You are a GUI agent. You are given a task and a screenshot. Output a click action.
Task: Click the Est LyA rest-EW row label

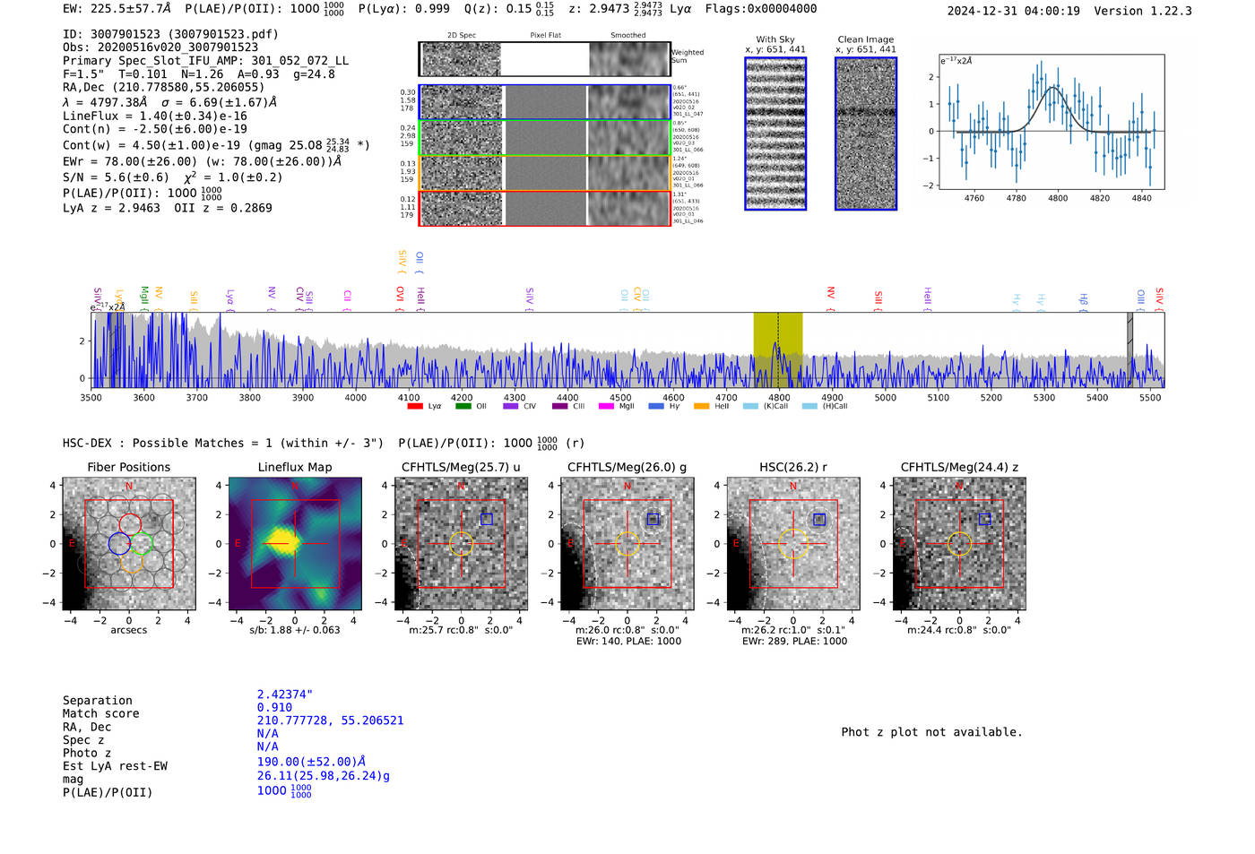115,766
